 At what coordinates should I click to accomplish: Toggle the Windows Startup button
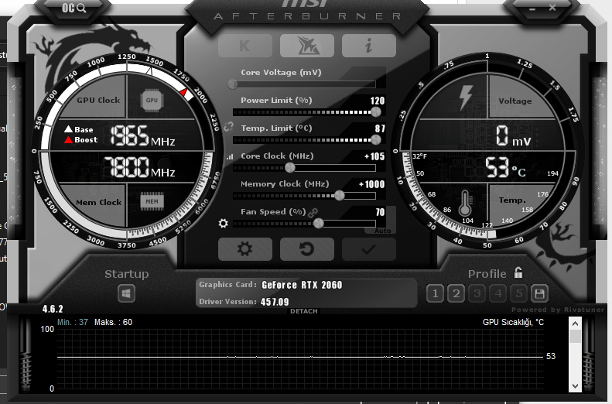pyautogui.click(x=126, y=293)
